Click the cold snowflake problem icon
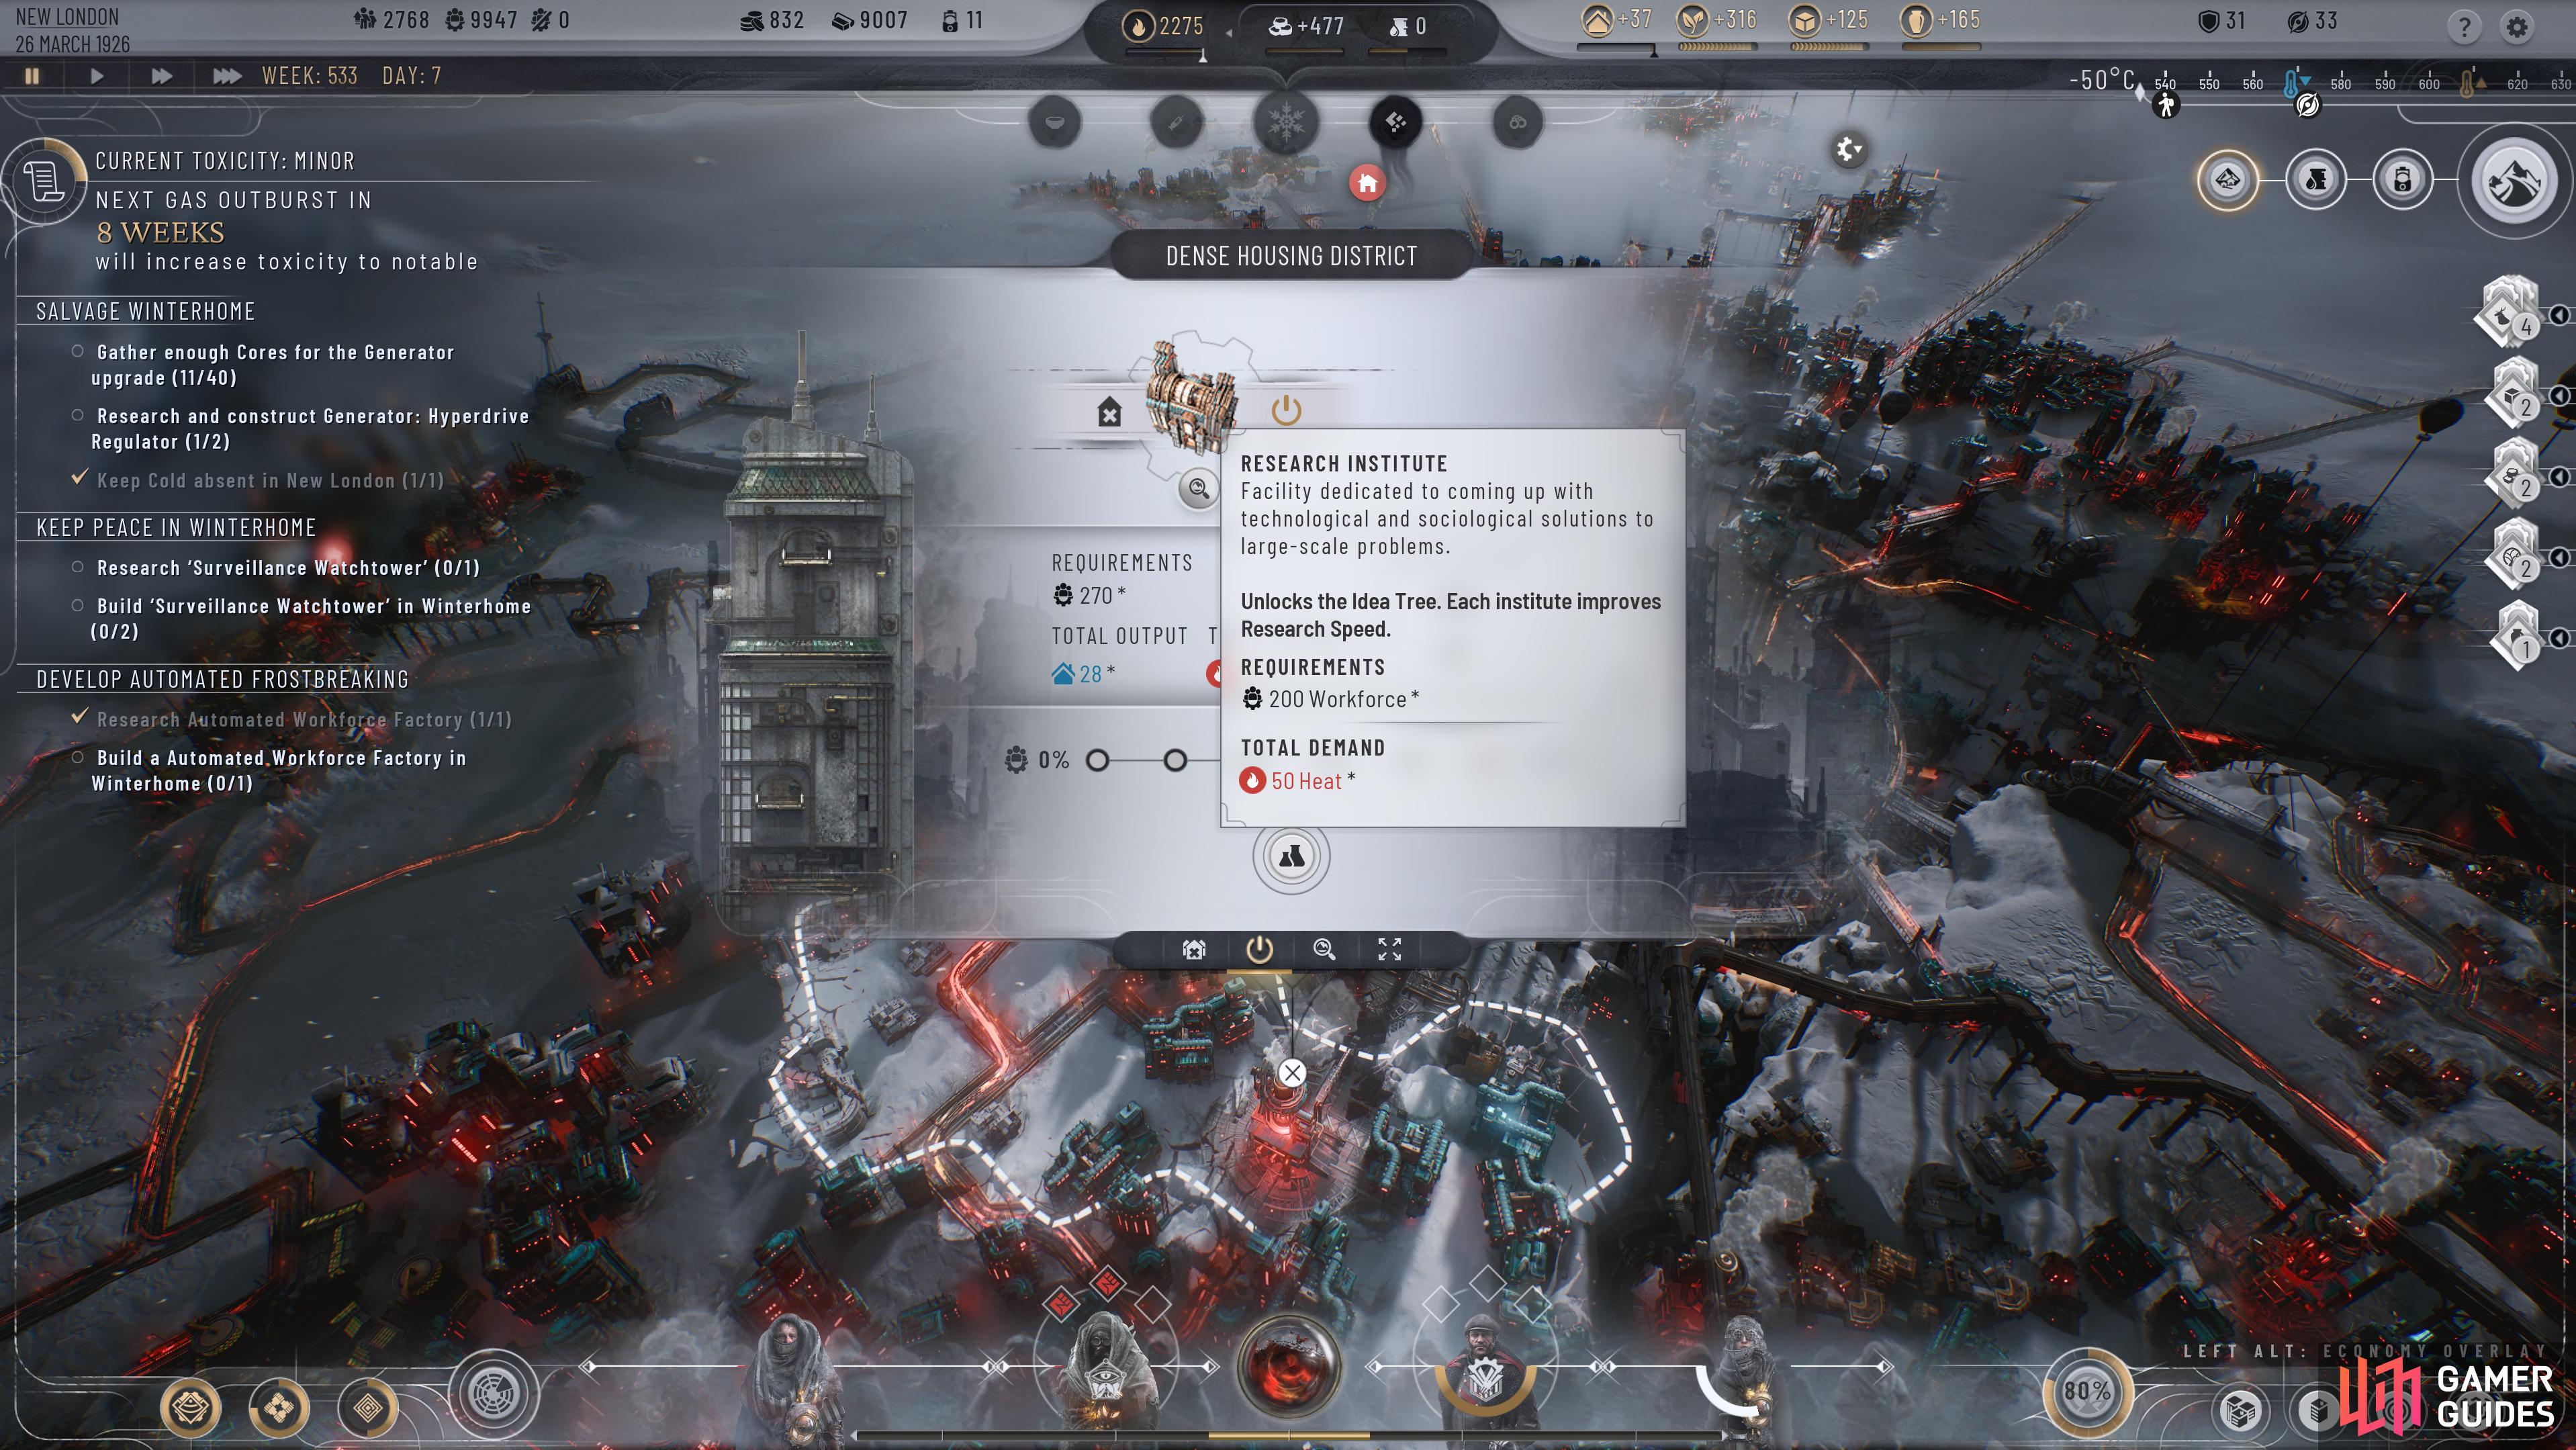Image resolution: width=2576 pixels, height=1450 pixels. pyautogui.click(x=1286, y=123)
